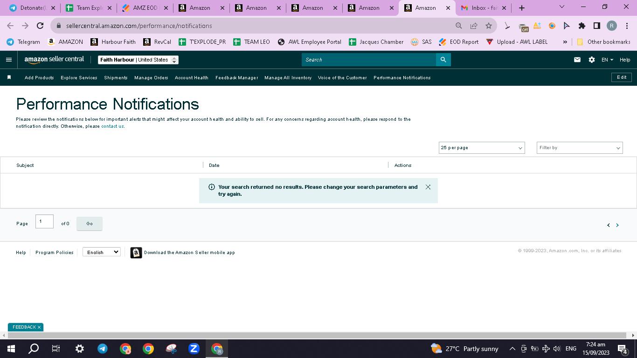Click the Edit button in navigation bar

(622, 77)
